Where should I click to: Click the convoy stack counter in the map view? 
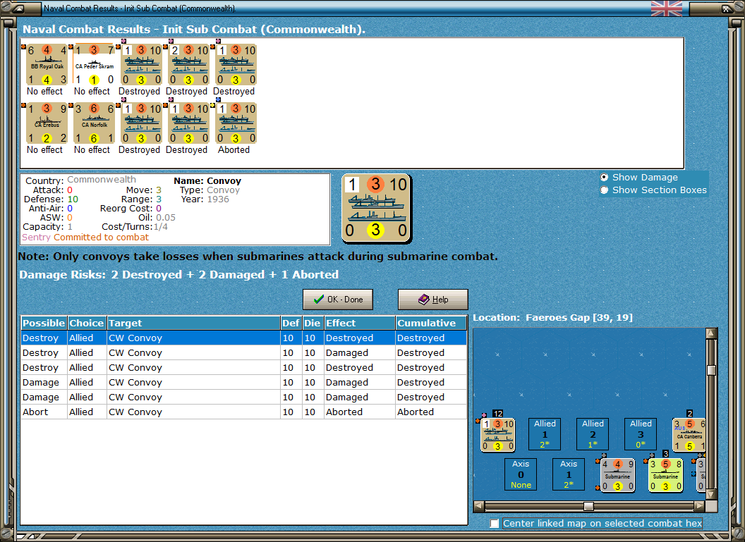[x=497, y=434]
